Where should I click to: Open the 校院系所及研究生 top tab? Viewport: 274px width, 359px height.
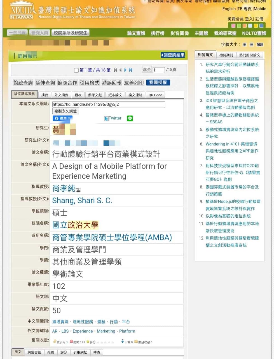(x=71, y=33)
